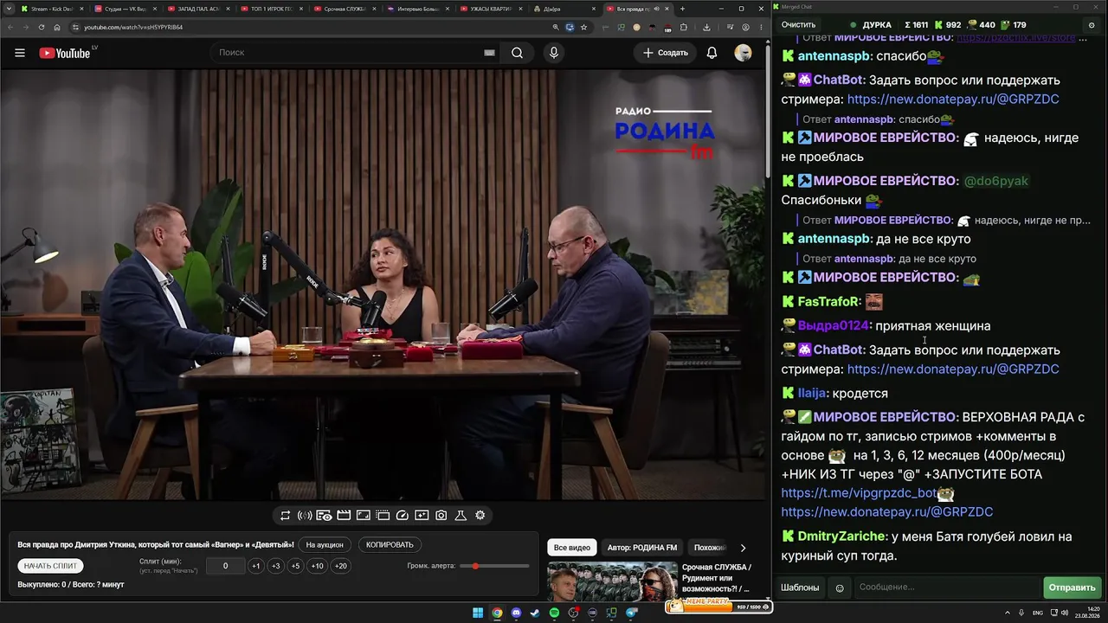Click the 'Создать' create button
Viewport: 1108px width, 623px height.
tap(666, 53)
